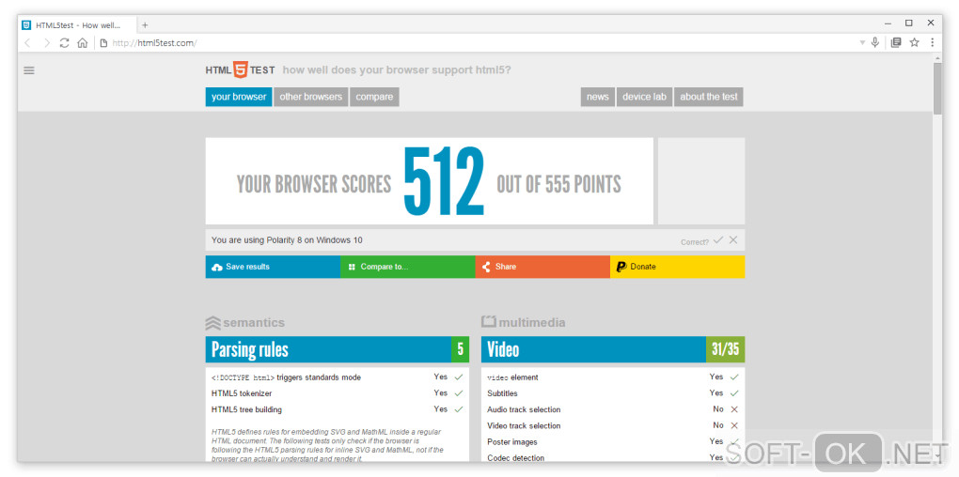Click the 512 score number
The width and height of the screenshot is (959, 477).
coord(444,182)
